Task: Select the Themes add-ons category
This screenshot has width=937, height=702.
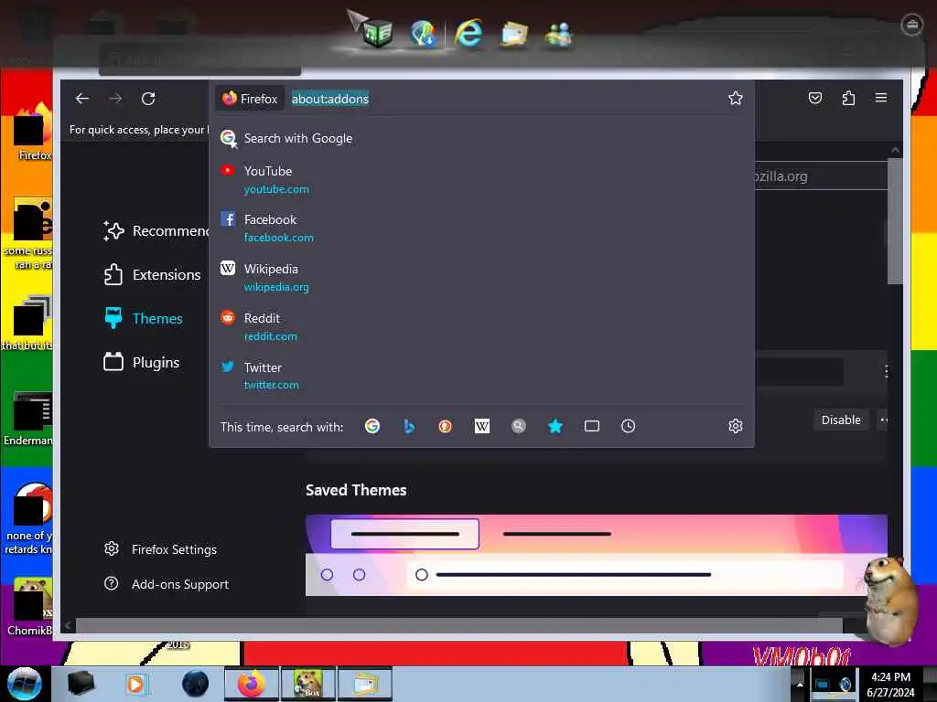Action: tap(144, 319)
